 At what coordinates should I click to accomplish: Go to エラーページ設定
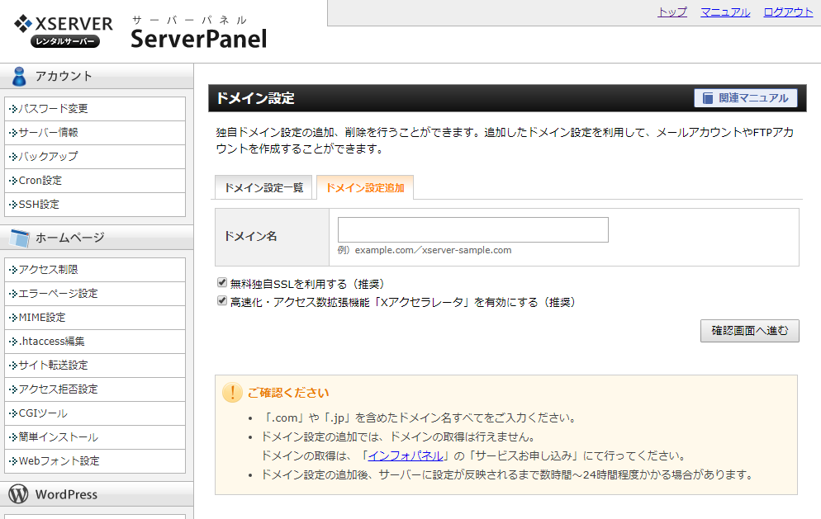(x=95, y=294)
